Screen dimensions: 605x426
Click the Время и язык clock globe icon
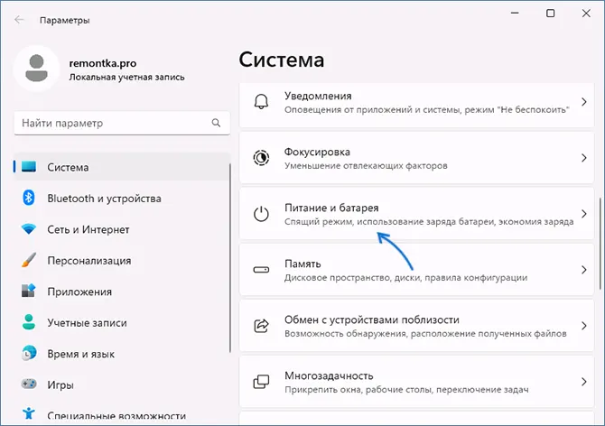pos(29,353)
